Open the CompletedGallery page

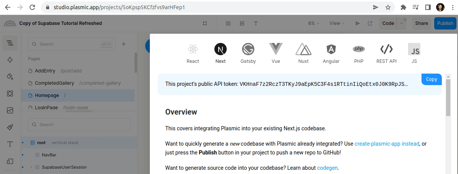click(x=78, y=83)
